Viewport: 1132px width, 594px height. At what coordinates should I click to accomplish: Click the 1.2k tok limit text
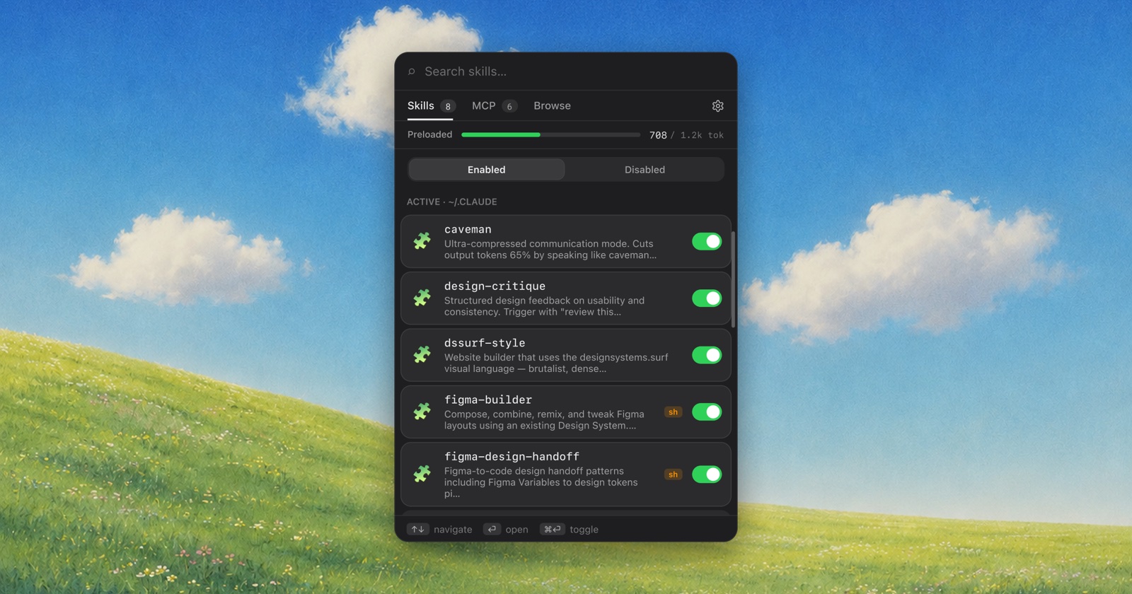(702, 135)
